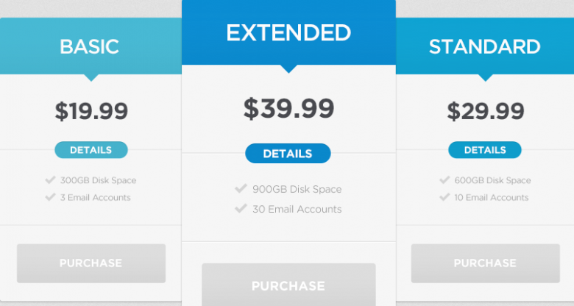
Task: Expand Details in the Standard plan
Action: (x=485, y=150)
